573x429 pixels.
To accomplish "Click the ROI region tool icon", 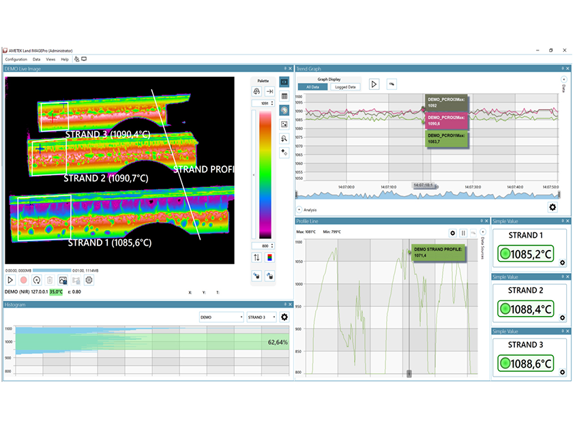I will [284, 125].
